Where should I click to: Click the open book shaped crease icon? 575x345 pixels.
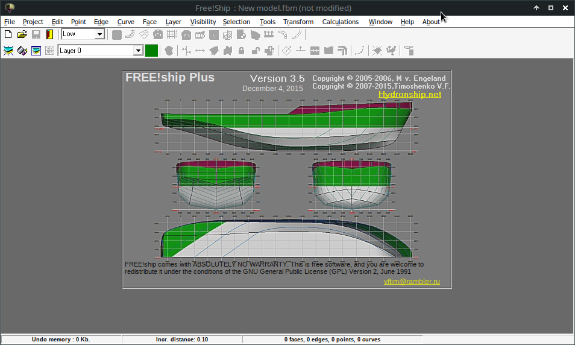coord(328,51)
